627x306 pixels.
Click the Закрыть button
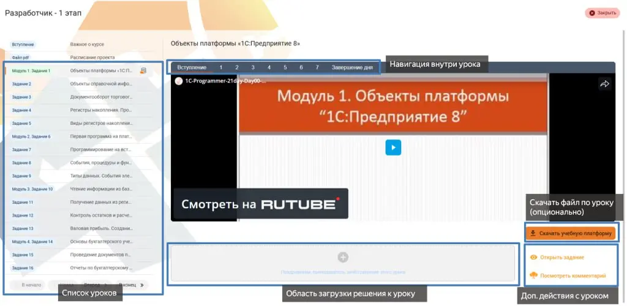coord(603,13)
